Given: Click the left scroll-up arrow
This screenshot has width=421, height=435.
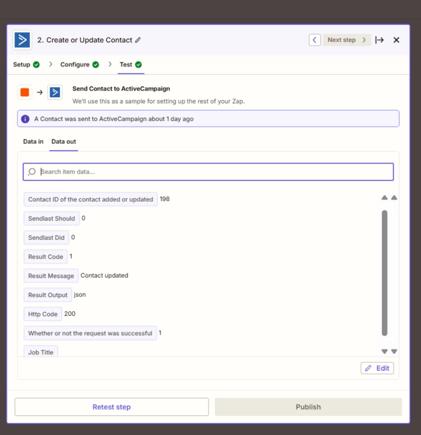Looking at the screenshot, I should pos(385,198).
